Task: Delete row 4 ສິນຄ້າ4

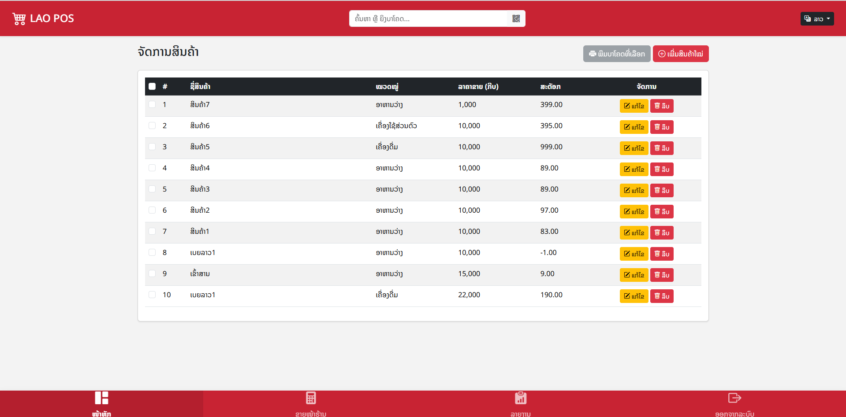Action: 662,169
